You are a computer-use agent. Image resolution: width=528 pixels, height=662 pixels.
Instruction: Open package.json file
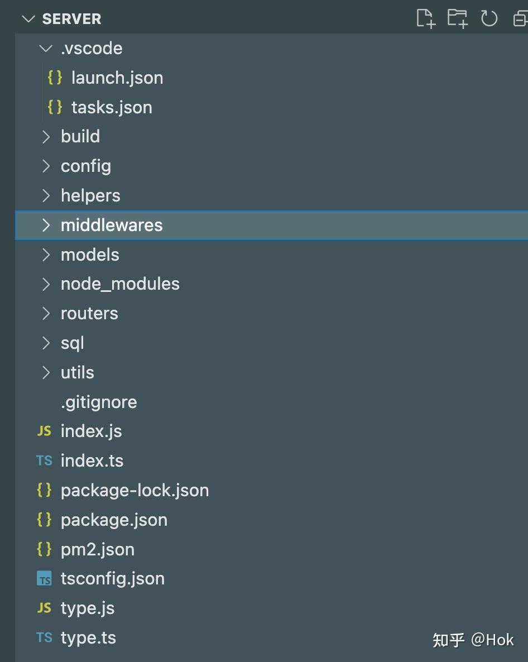coord(114,520)
